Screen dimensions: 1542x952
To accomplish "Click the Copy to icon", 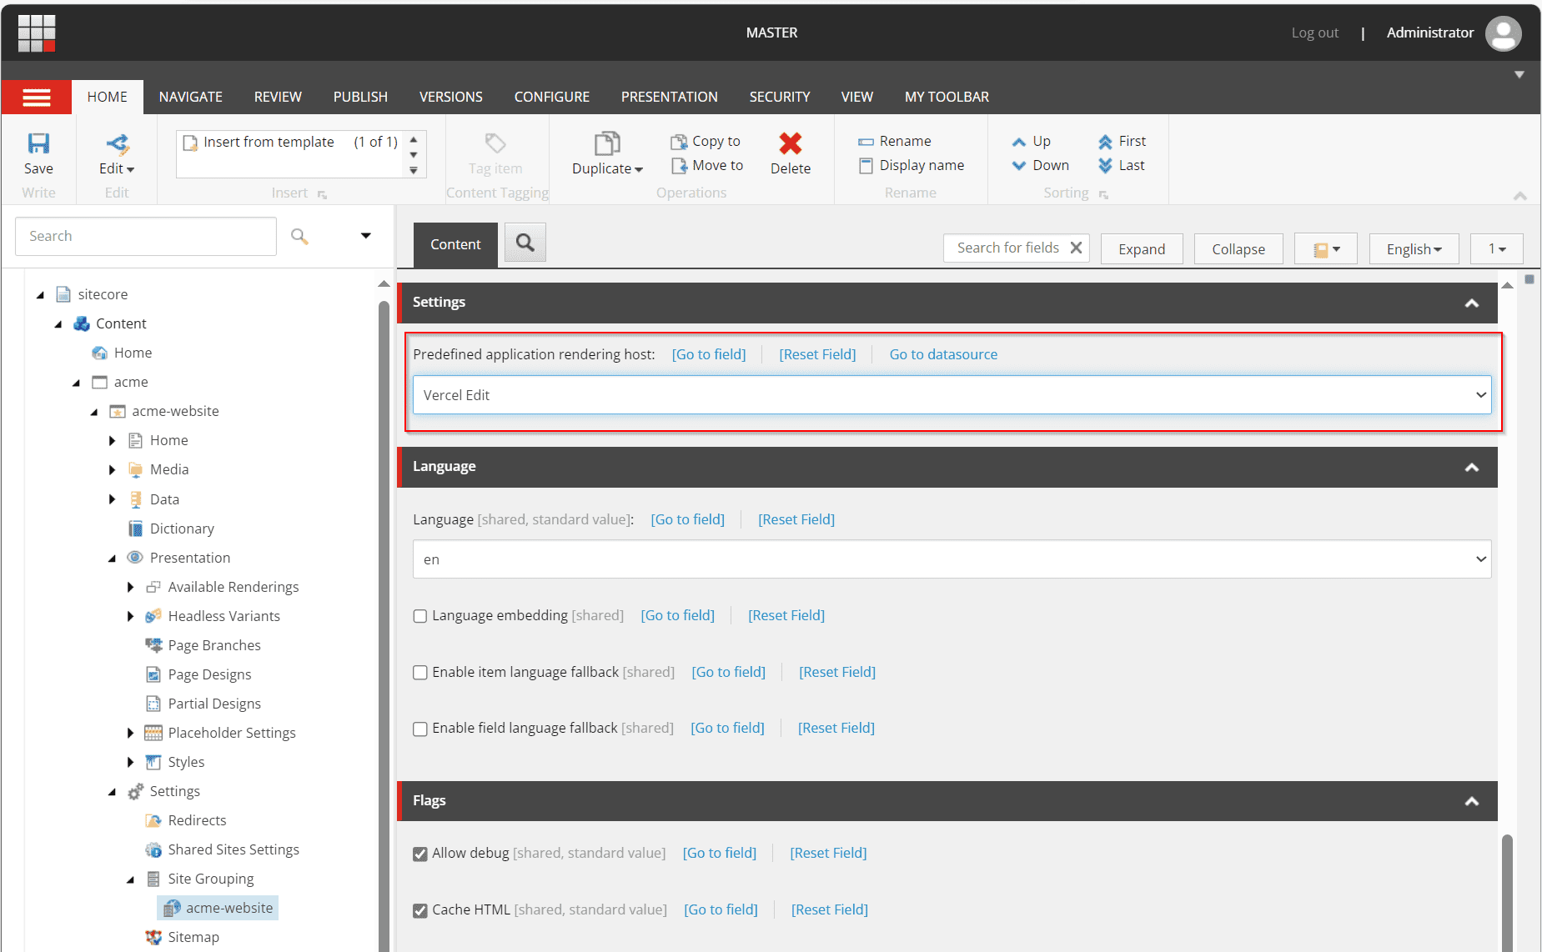I will point(679,142).
